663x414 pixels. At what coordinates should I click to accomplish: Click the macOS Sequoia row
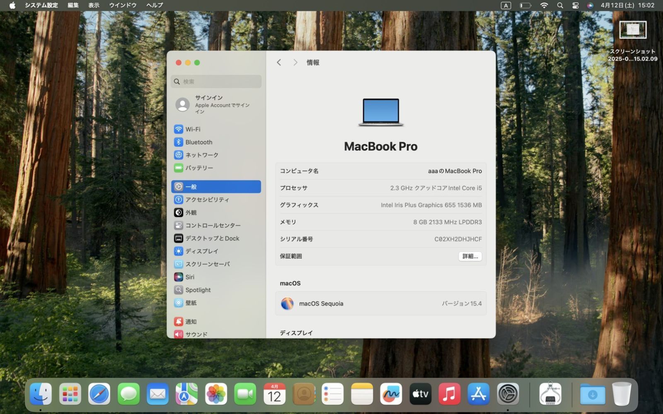[x=381, y=303]
